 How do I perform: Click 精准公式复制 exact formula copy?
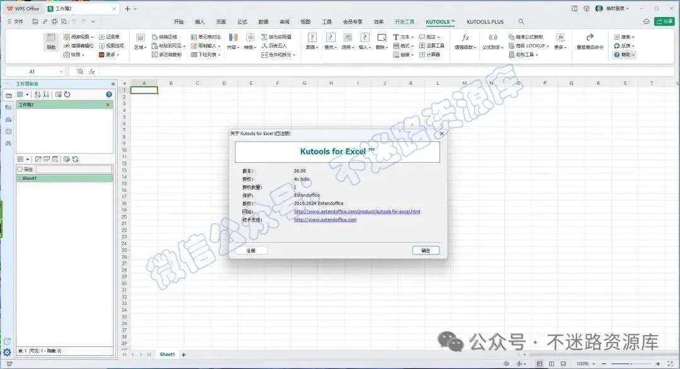point(526,37)
